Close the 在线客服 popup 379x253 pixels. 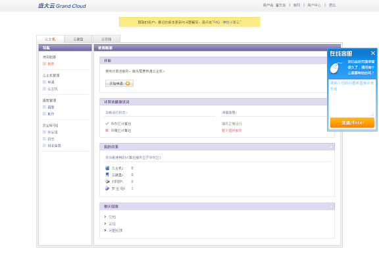[372, 53]
